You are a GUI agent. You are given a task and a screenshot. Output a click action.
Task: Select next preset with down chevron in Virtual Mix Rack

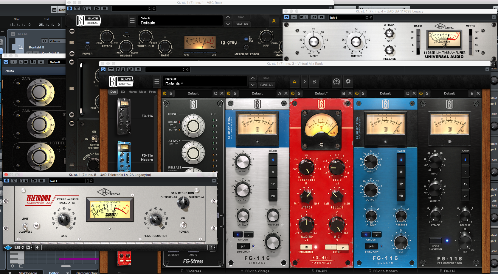(x=253, y=85)
